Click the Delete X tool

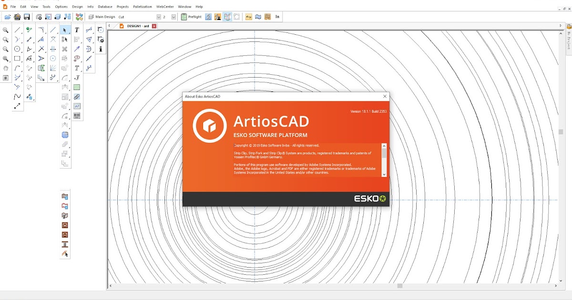tap(64, 49)
